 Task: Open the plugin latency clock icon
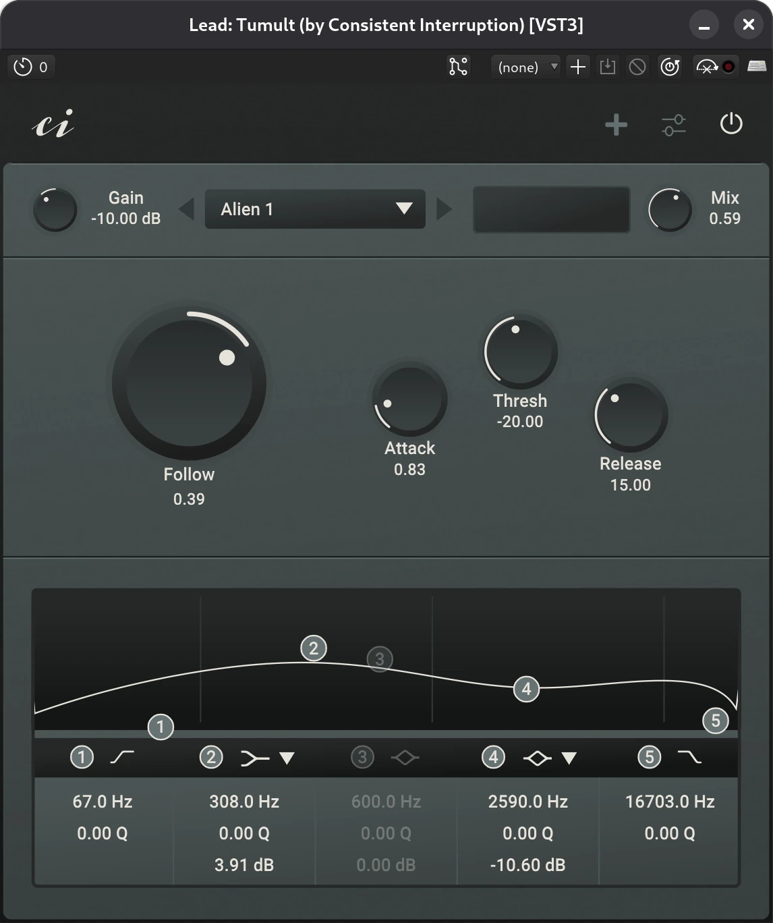pos(23,67)
